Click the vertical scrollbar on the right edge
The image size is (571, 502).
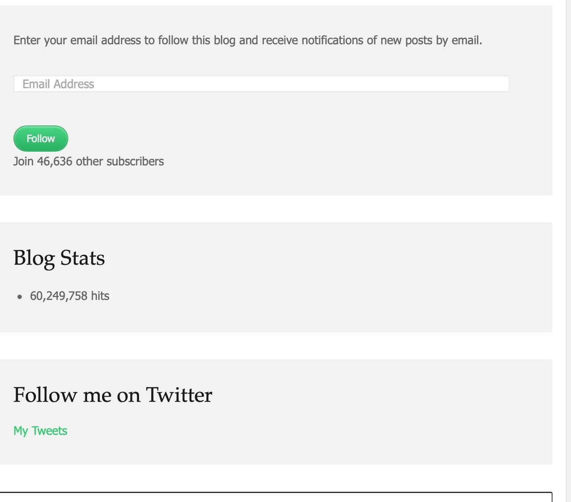(568, 250)
